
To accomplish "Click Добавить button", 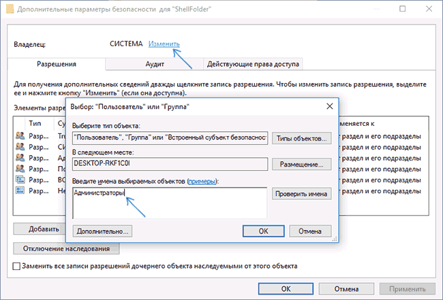I will pos(40,229).
